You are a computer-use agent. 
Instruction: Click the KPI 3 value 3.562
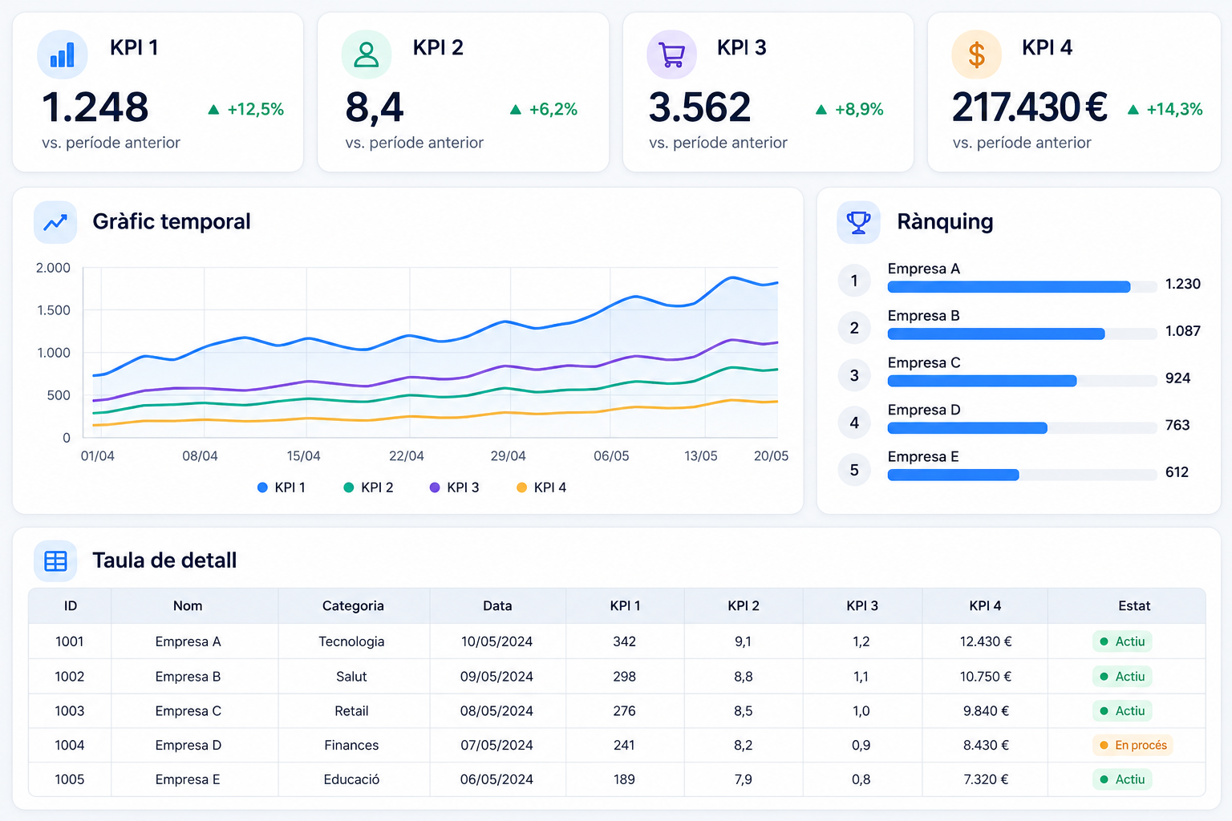click(x=700, y=107)
